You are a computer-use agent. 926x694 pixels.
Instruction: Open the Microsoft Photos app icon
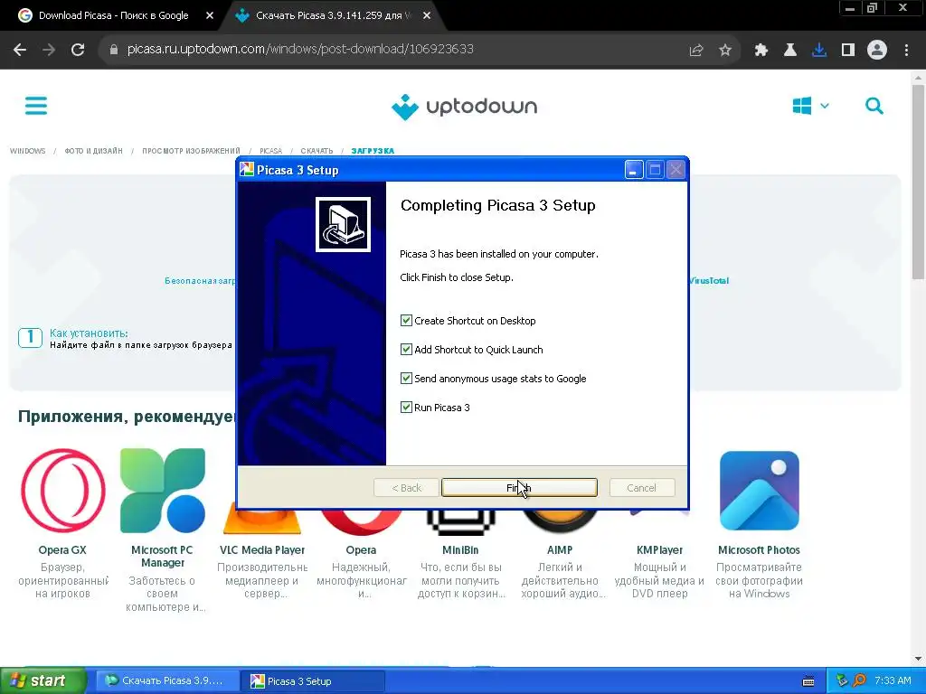click(x=760, y=491)
